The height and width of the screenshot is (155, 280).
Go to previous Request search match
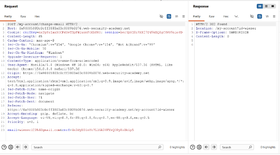[18, 147]
